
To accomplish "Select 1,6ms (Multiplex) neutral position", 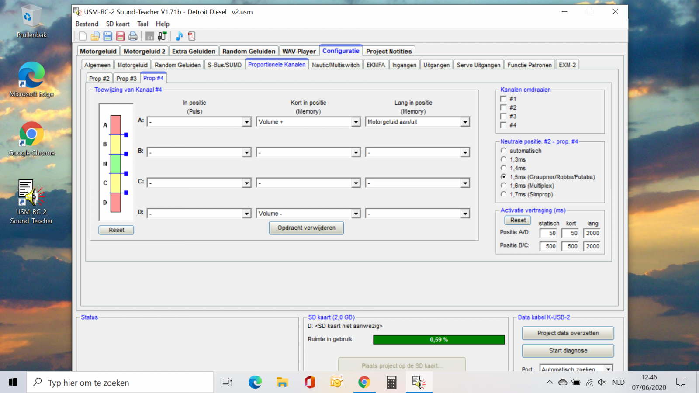I will [x=503, y=186].
